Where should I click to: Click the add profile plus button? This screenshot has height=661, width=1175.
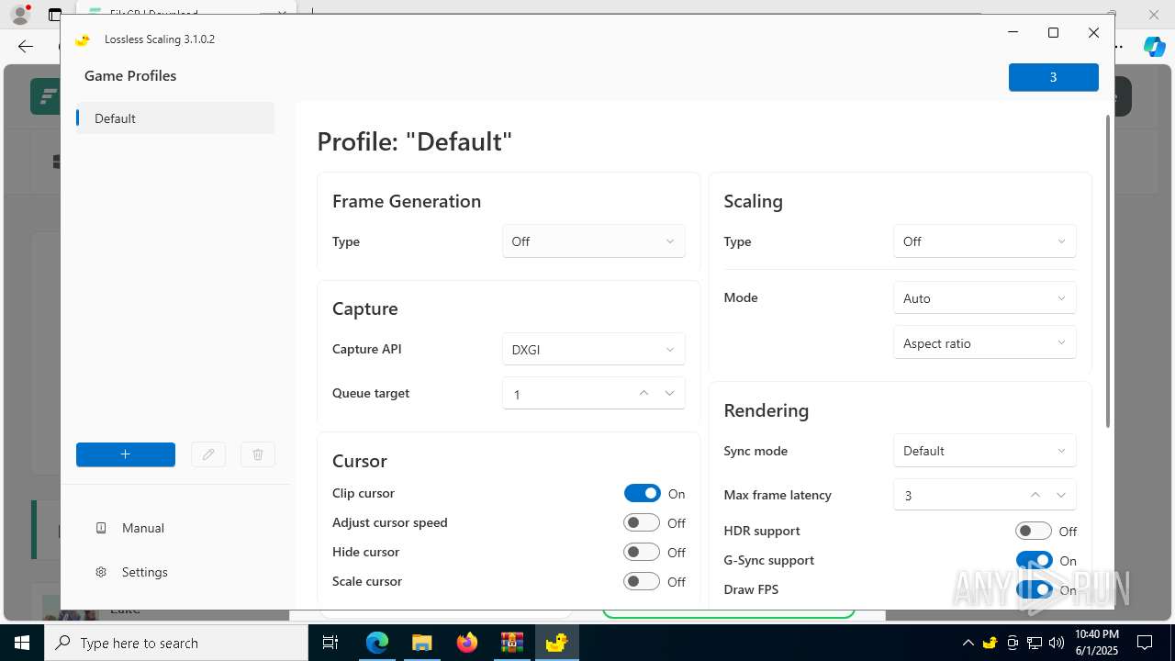pyautogui.click(x=126, y=454)
